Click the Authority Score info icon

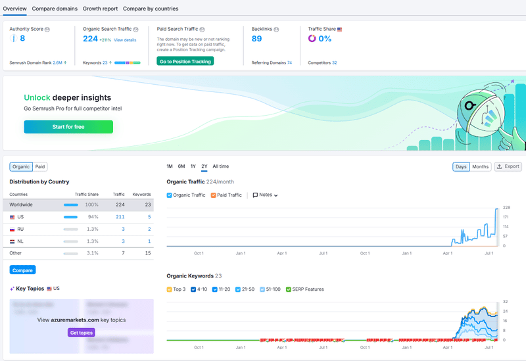[47, 30]
